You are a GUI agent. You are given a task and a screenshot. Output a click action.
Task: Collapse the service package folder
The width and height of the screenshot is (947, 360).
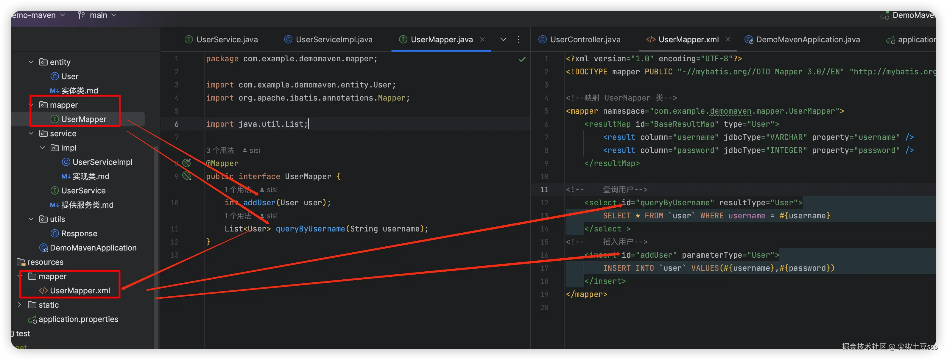pyautogui.click(x=31, y=133)
